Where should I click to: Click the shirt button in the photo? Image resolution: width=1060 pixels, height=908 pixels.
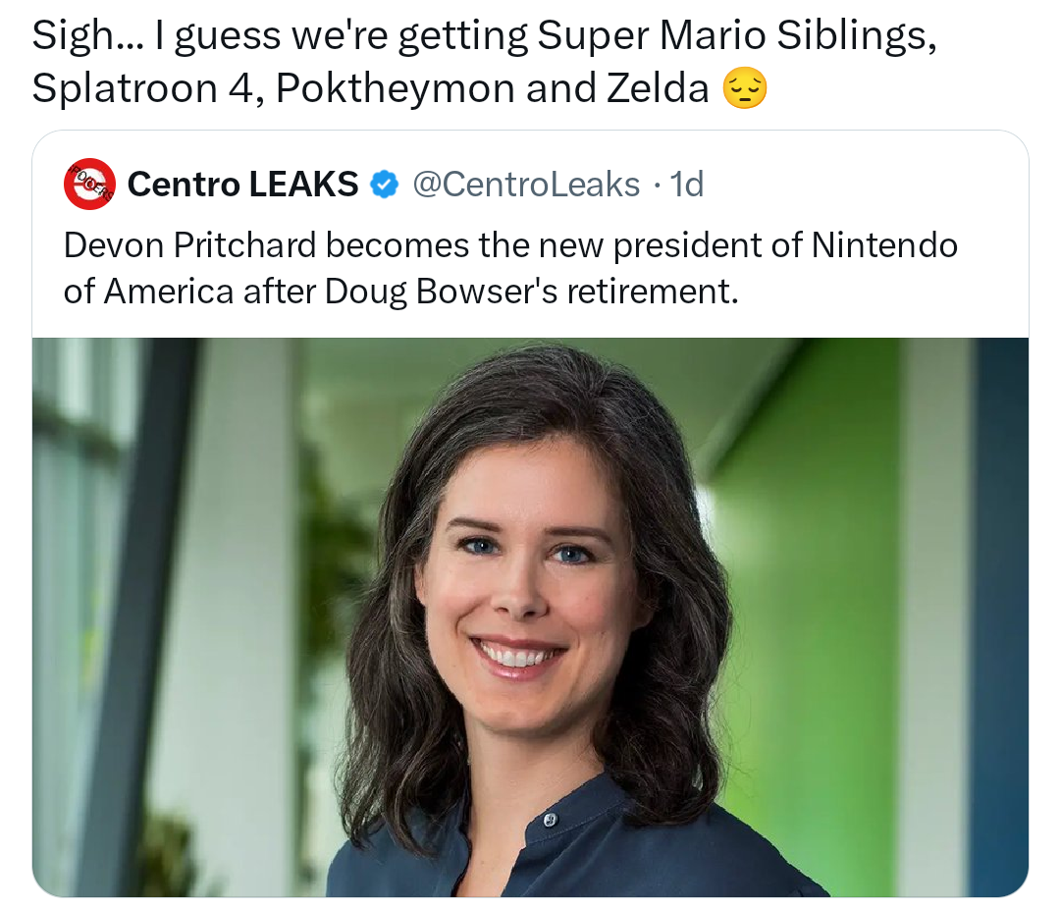coord(550,820)
